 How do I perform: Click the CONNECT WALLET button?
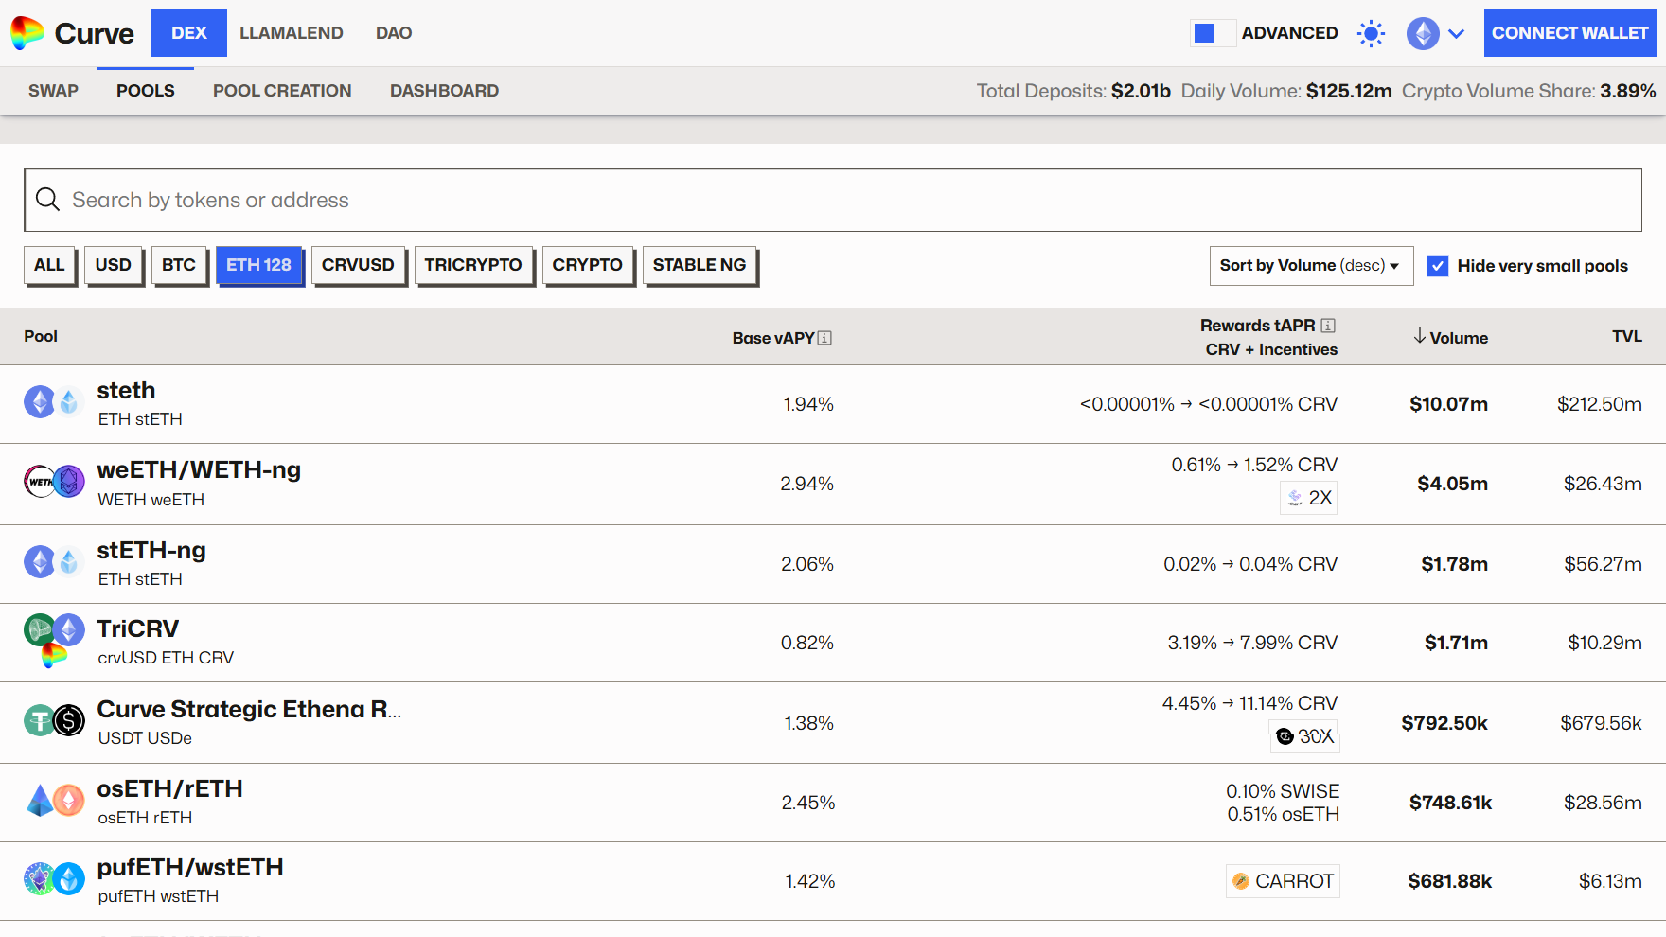[1570, 33]
